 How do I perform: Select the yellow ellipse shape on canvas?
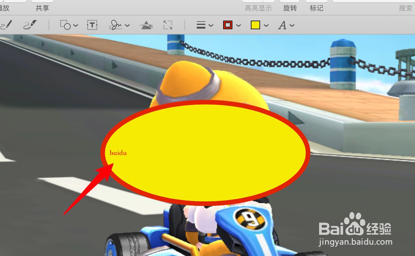pos(205,153)
